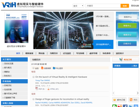The image size is (140, 107).
Task: Open author Carisa HARRIS-ADAMSON
Action: point(59,103)
